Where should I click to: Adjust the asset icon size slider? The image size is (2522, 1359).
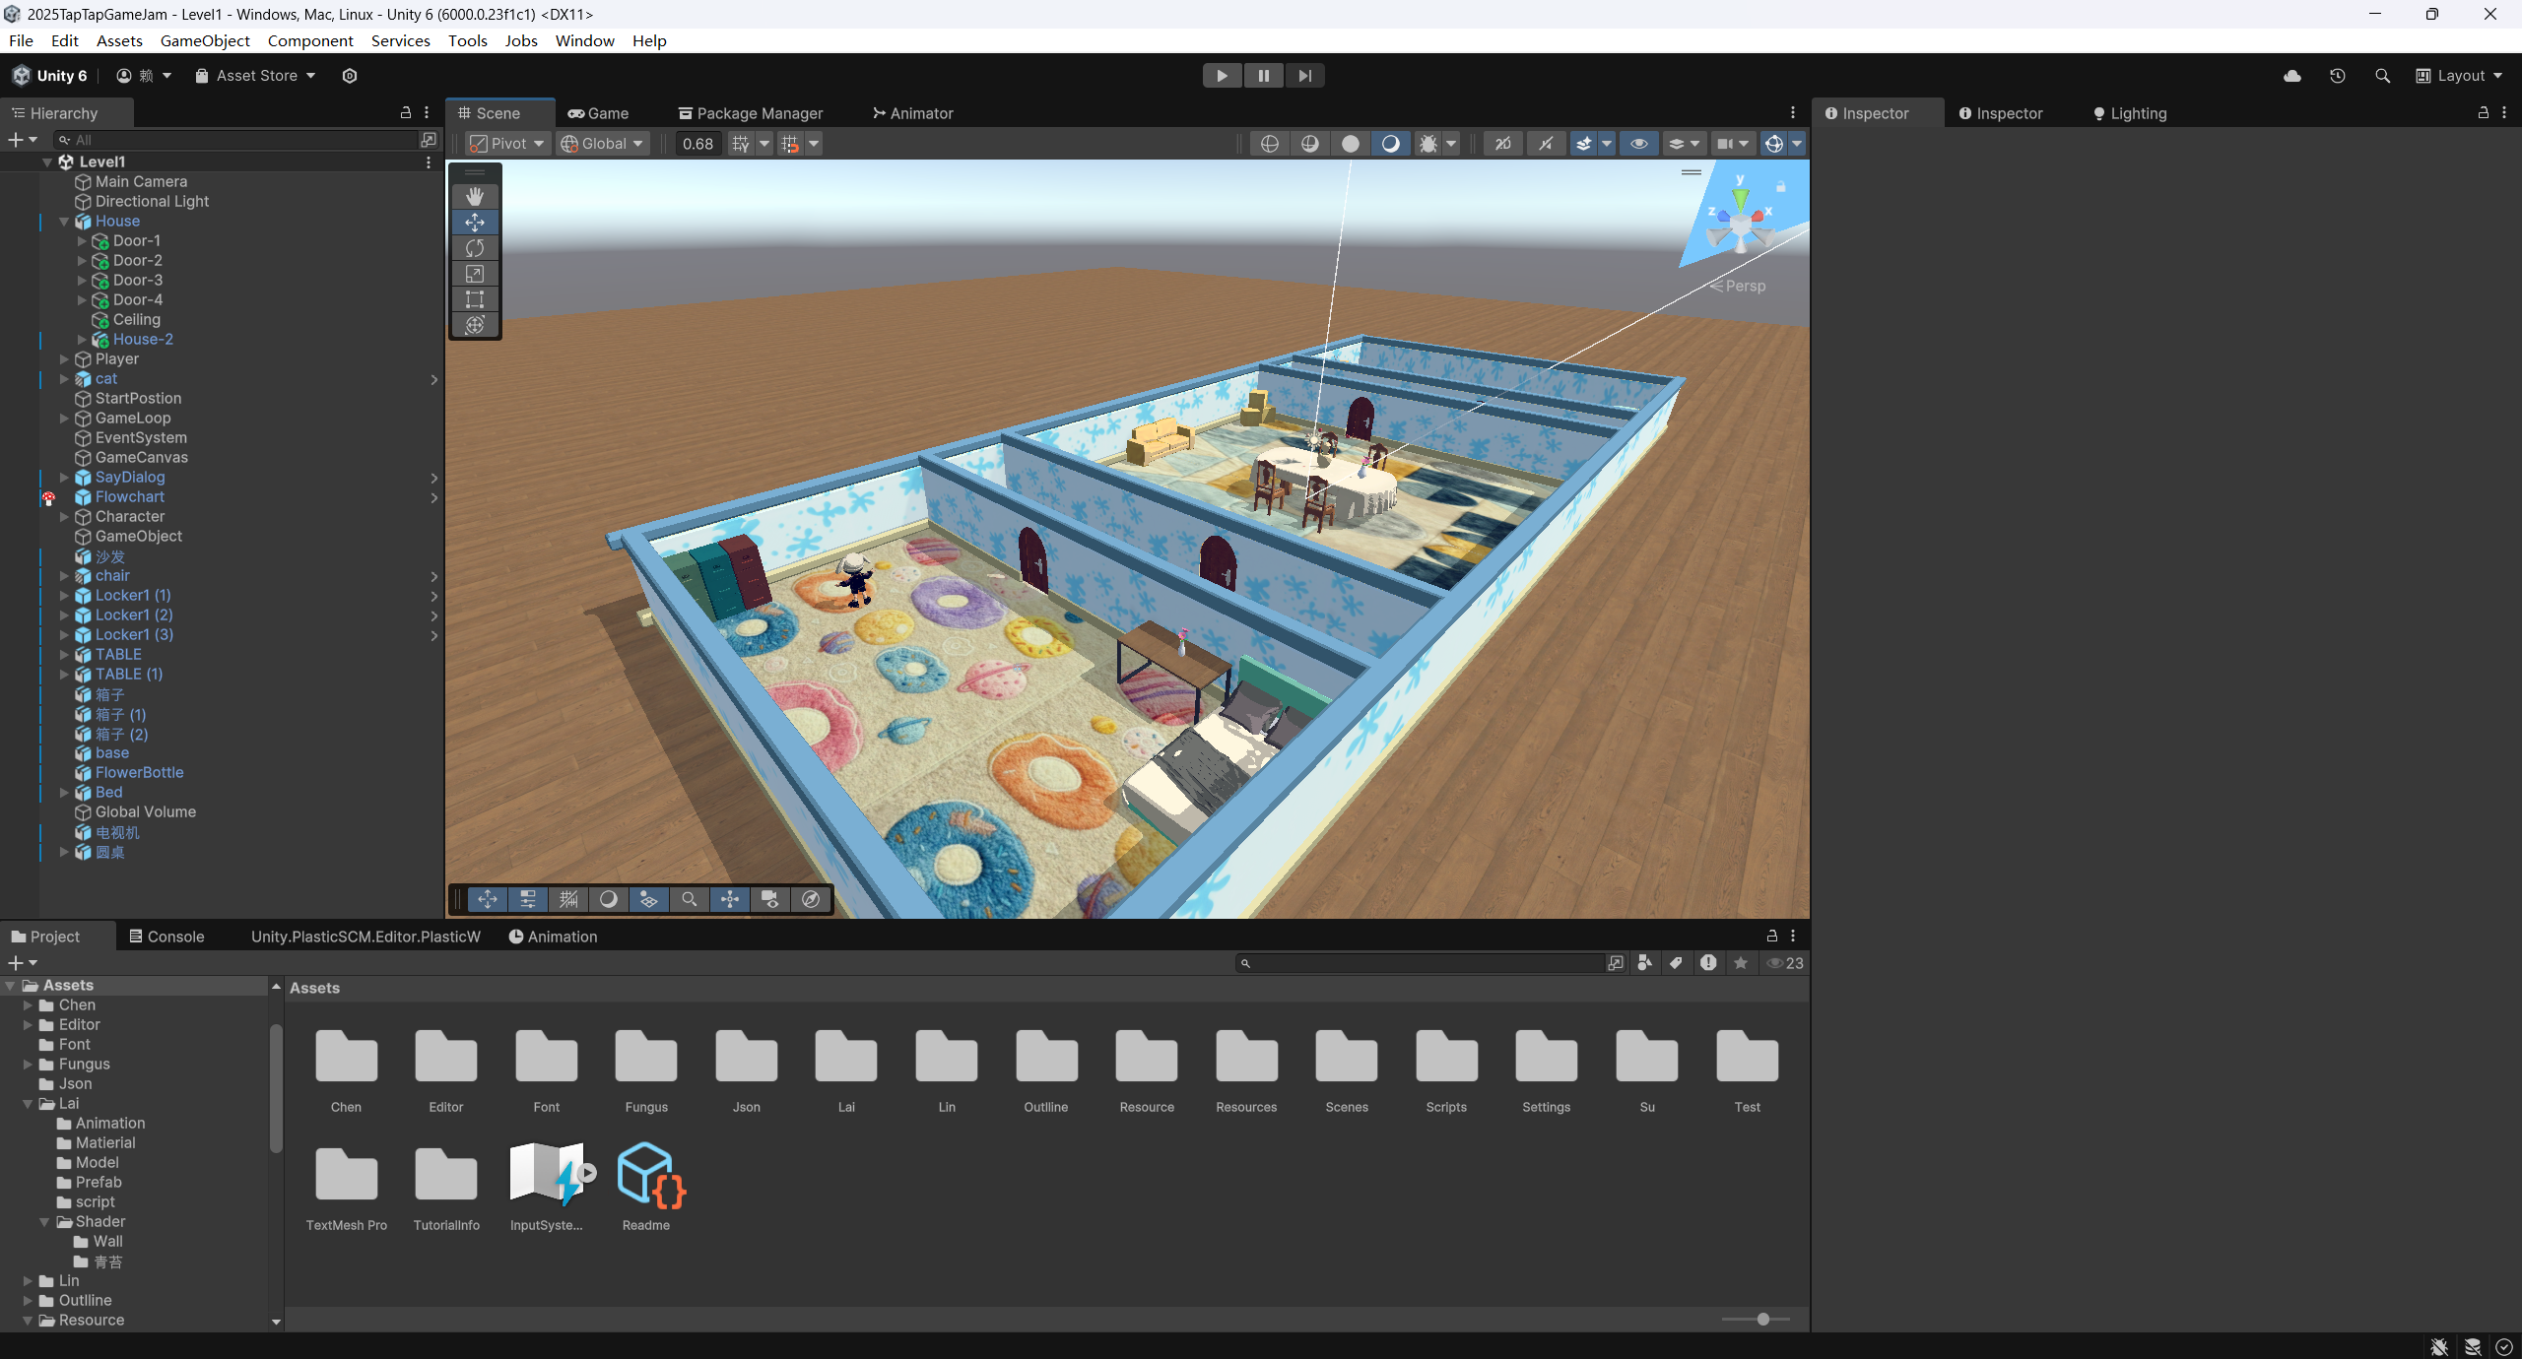pyautogui.click(x=1762, y=1319)
